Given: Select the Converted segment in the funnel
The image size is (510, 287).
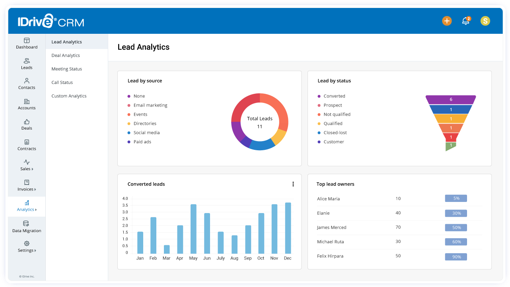Looking at the screenshot, I should (450, 99).
